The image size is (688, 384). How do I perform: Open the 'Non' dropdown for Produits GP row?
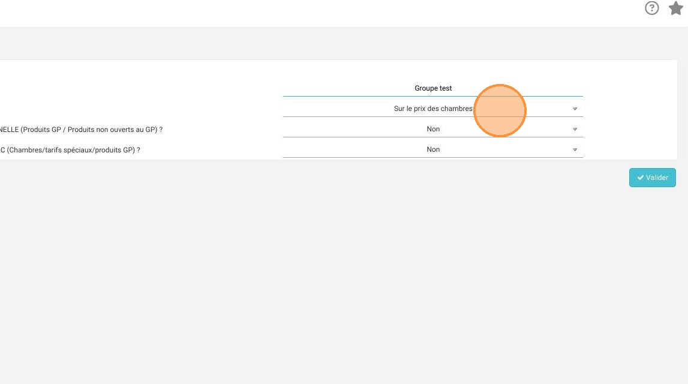[x=432, y=129]
